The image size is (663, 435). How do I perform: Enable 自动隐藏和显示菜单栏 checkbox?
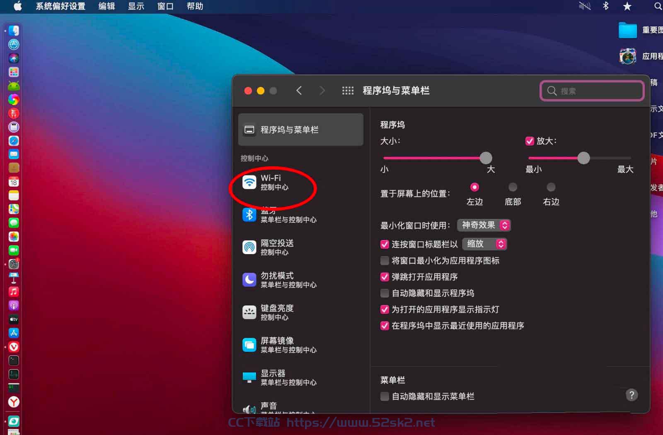(x=385, y=396)
